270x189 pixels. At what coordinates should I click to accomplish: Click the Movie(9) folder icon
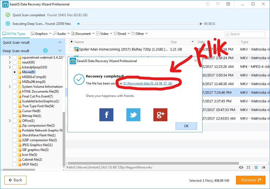point(19,72)
